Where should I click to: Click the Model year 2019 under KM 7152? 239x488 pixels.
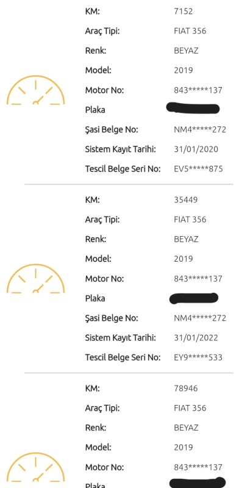pos(184,71)
